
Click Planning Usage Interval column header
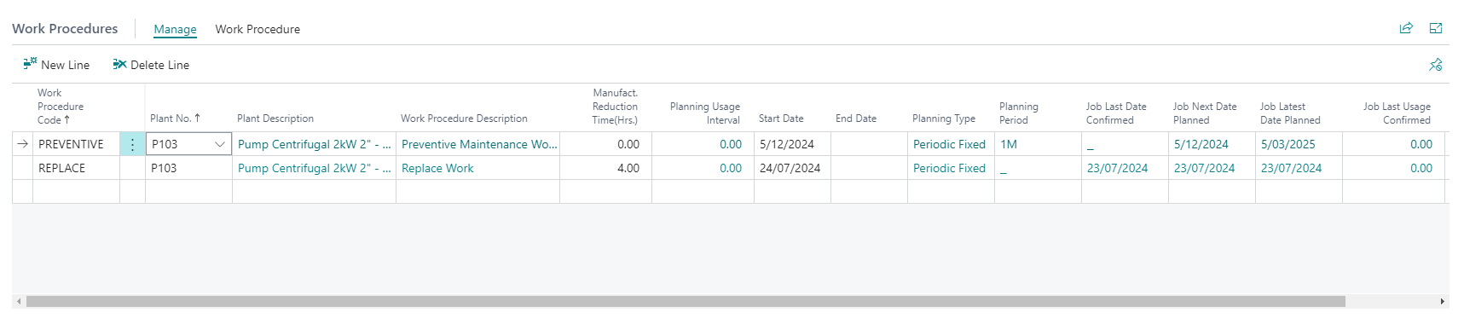pos(704,113)
